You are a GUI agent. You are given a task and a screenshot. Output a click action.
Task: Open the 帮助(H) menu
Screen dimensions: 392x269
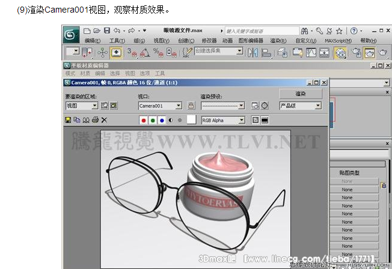coord(368,40)
